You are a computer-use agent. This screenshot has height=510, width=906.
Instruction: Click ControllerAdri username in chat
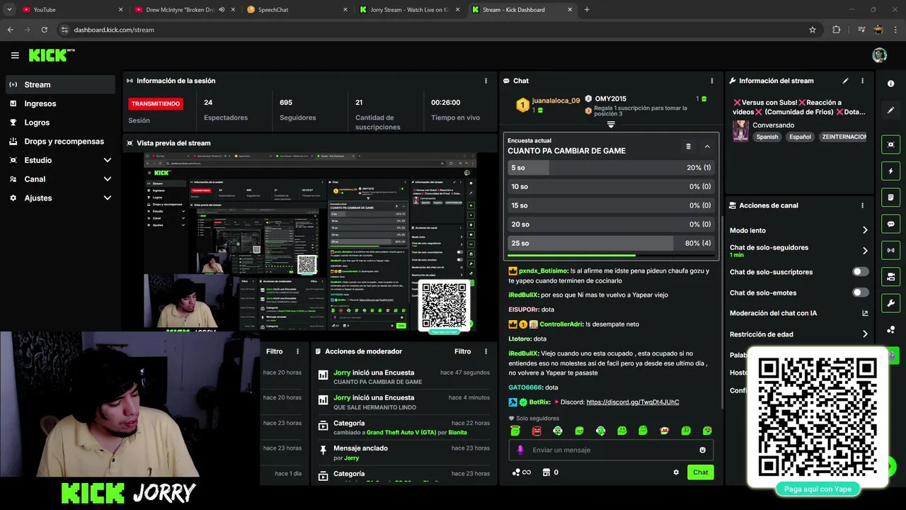click(561, 324)
